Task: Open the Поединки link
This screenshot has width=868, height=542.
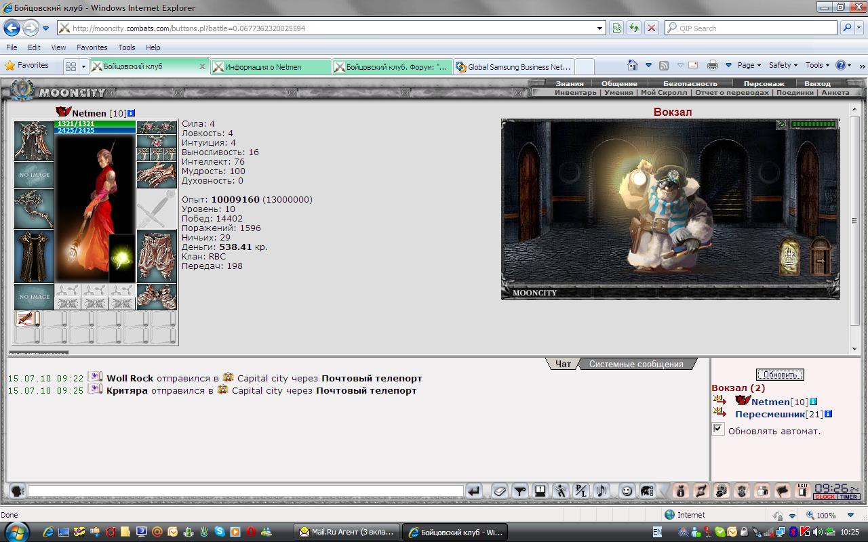Action: pos(795,93)
